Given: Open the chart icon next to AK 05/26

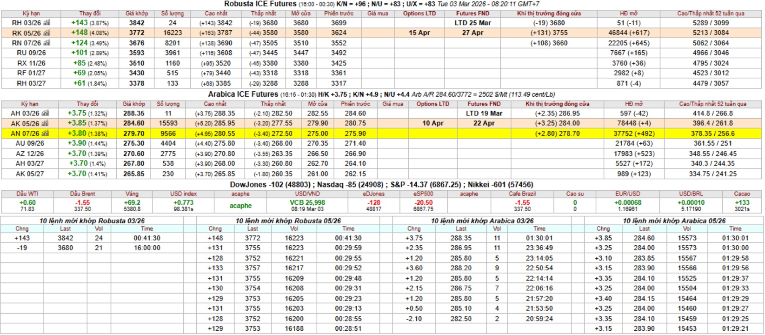Looking at the screenshot, I should click(x=45, y=123).
